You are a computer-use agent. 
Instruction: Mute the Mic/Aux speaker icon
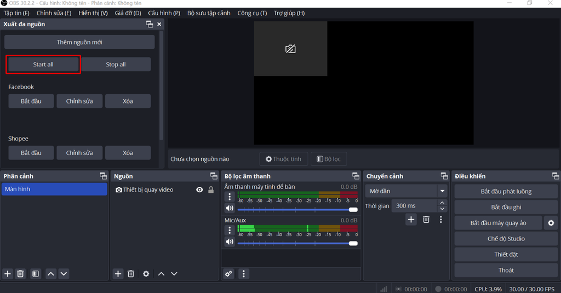[230, 242]
